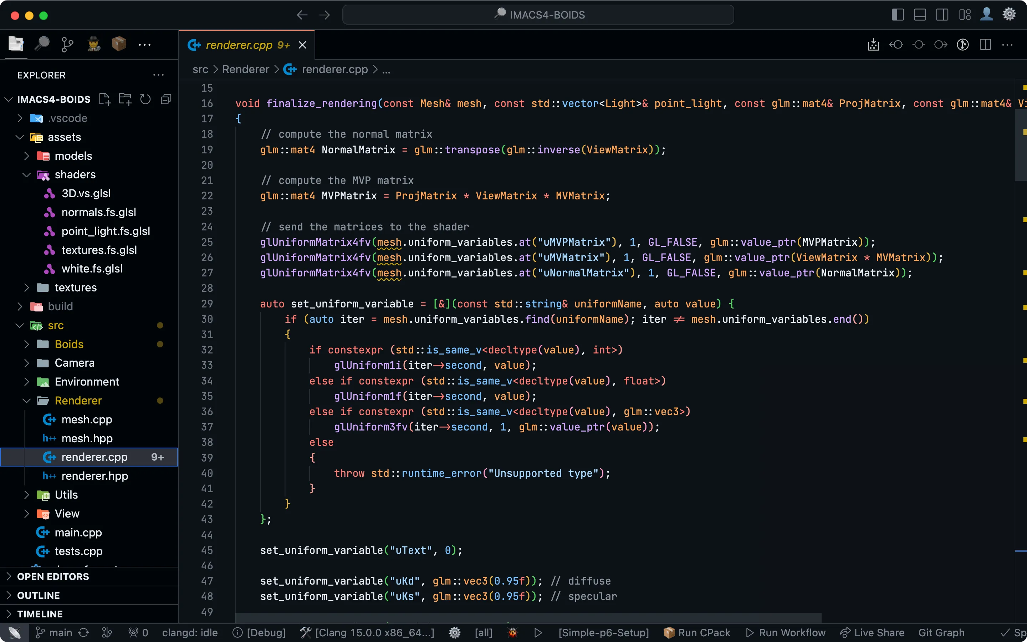Viewport: 1027px width, 642px height.
Task: Select the renderer.cpp editor tab
Action: [x=239, y=45]
